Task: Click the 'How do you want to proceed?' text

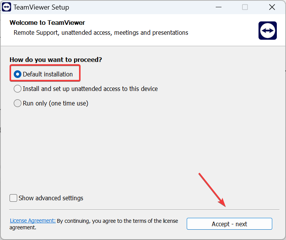Action: 56,60
